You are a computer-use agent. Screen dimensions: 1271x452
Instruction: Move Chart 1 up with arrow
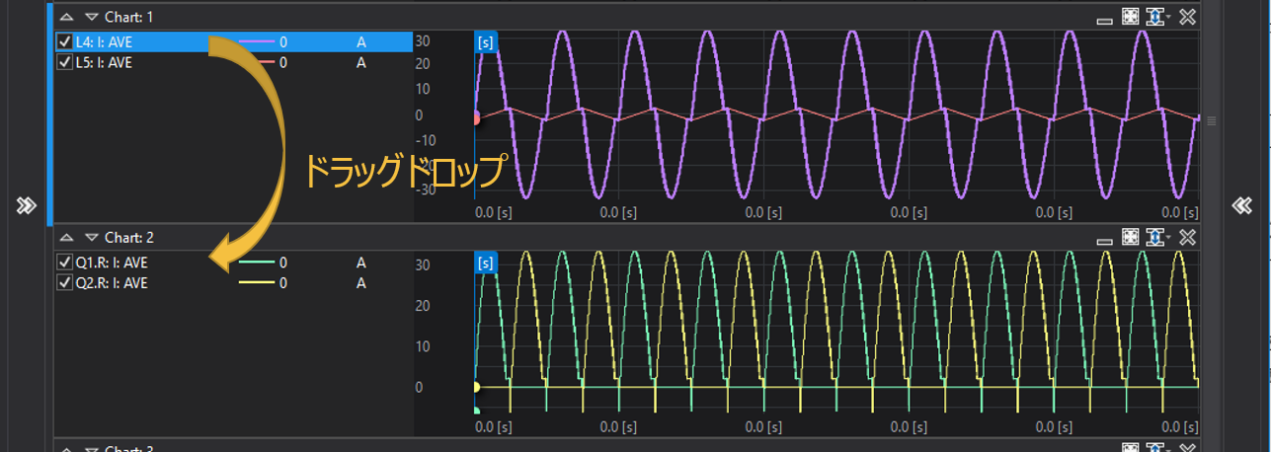tap(66, 17)
